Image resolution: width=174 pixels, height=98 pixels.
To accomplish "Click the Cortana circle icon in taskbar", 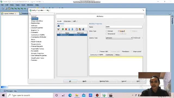I will pos(57,95).
